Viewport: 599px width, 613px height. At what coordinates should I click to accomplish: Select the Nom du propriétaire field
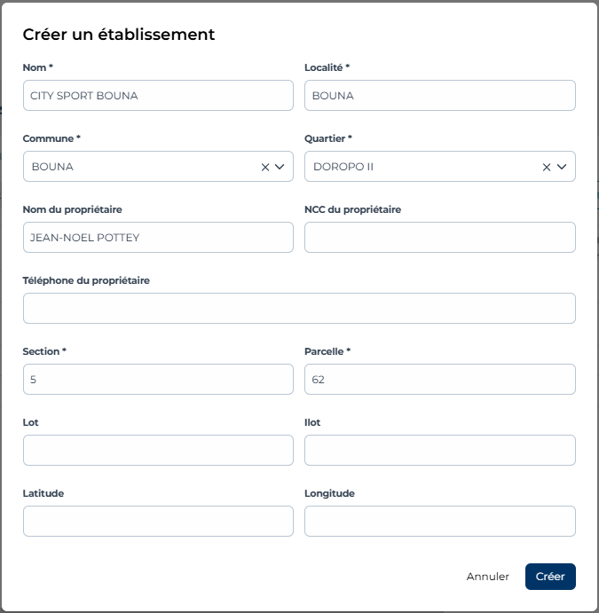tap(158, 238)
